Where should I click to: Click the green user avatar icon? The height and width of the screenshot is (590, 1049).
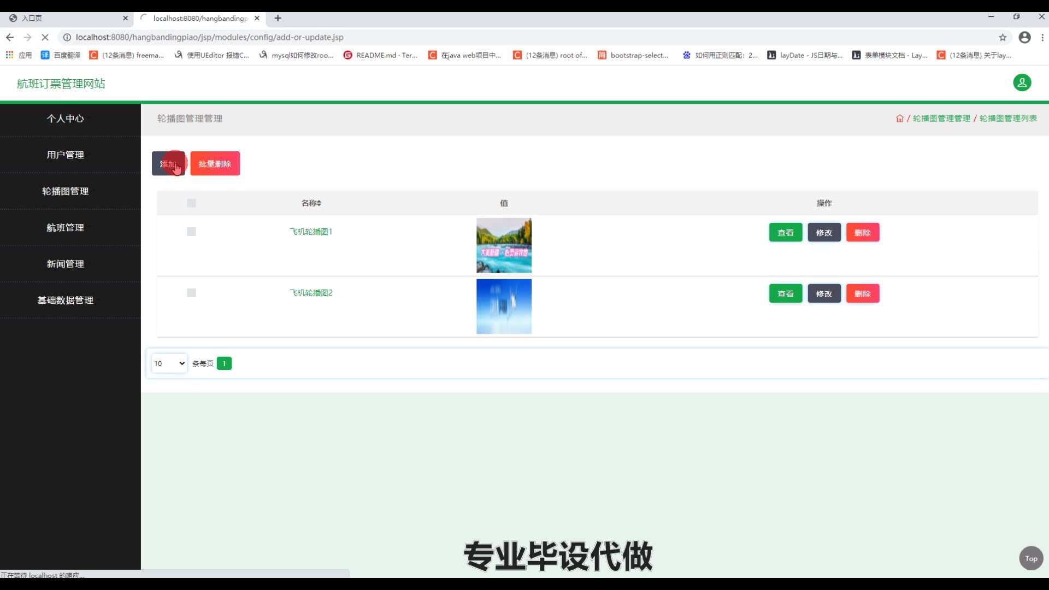(x=1022, y=82)
